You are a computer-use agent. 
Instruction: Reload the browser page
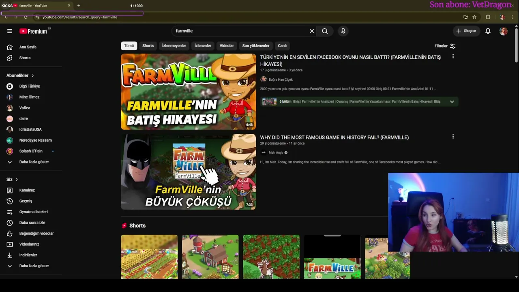pyautogui.click(x=26, y=17)
